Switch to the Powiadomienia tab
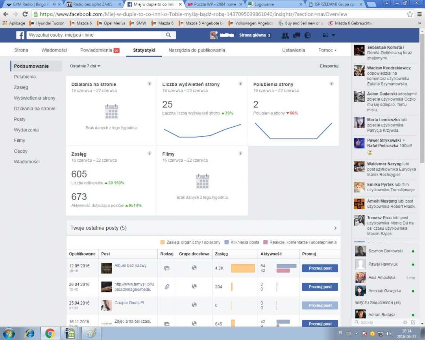This screenshot has width=425, height=340. (100, 50)
